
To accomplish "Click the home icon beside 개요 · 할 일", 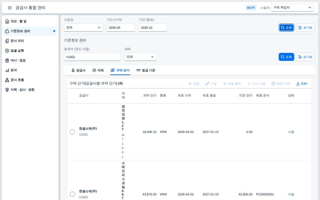I will [7, 21].
